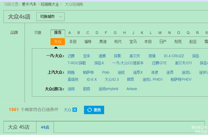Select brand letter K
Screen dimensions: 208x135
click(x=142, y=33)
